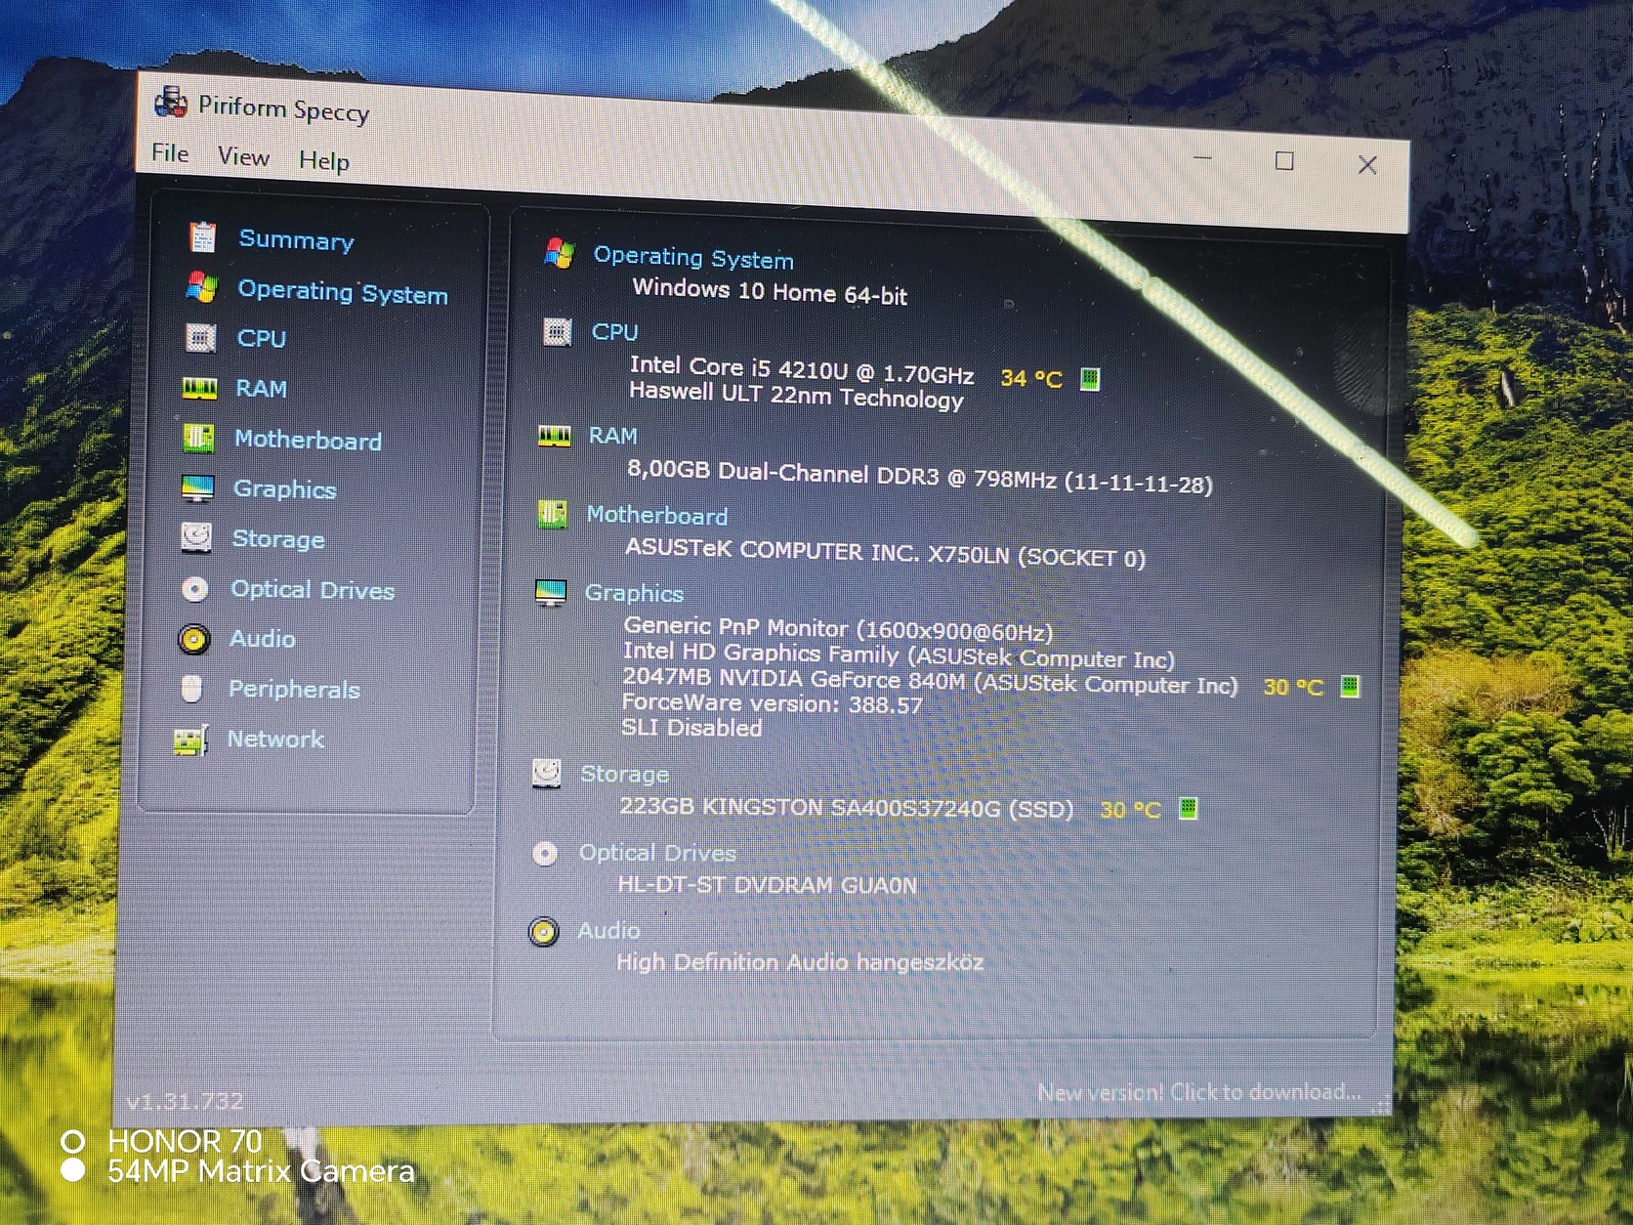Click the RAM stick icon in sidebar
This screenshot has width=1633, height=1225.
(199, 389)
